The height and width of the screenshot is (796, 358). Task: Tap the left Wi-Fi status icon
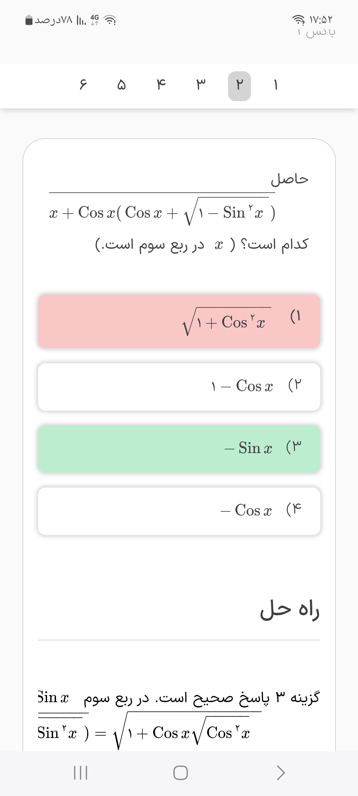pyautogui.click(x=110, y=21)
